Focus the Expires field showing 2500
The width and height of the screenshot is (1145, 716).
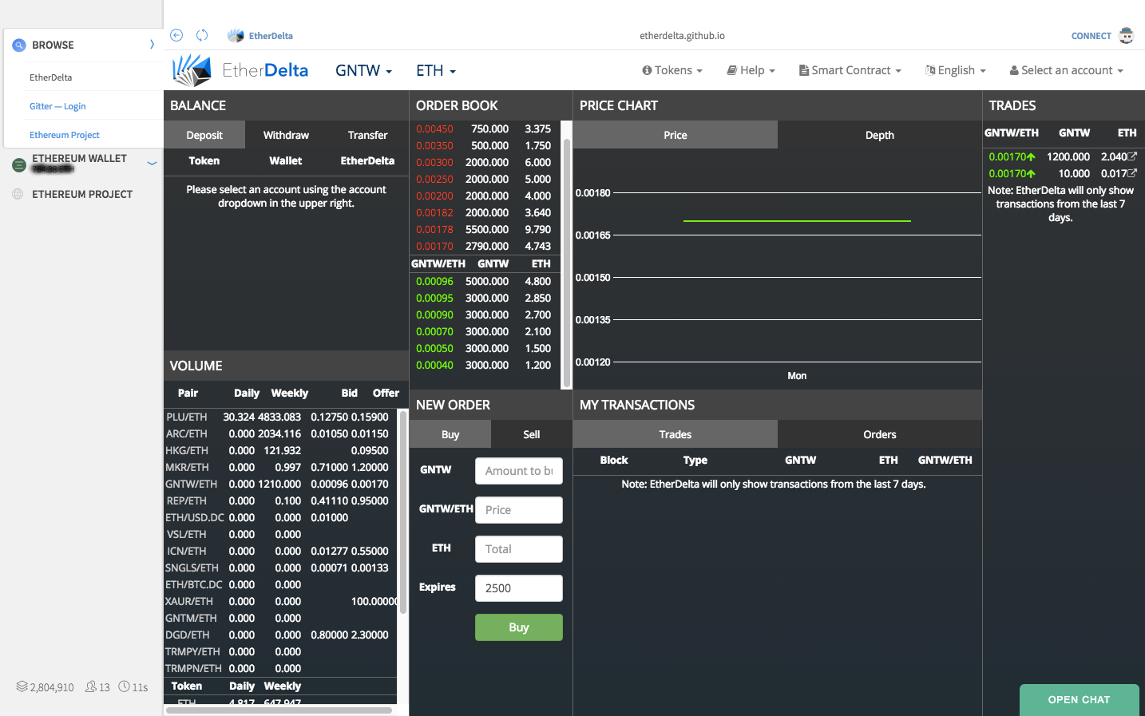519,588
